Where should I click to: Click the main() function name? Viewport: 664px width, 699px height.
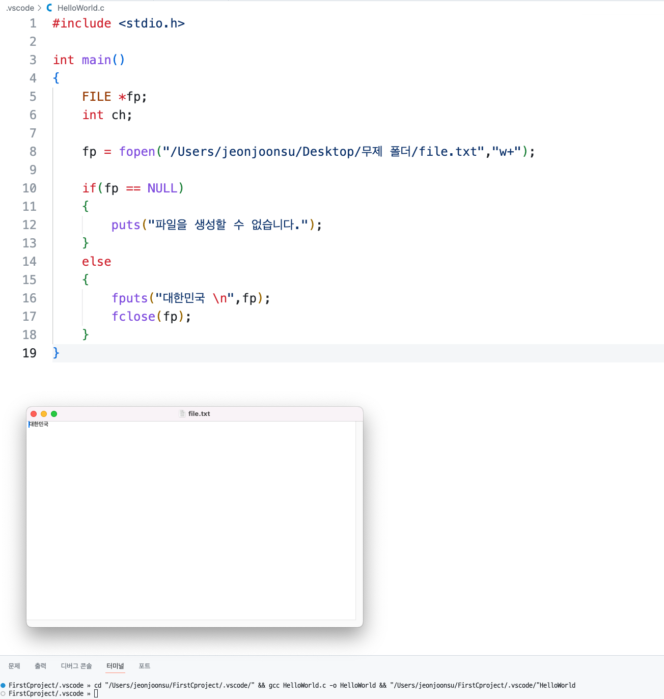[96, 60]
